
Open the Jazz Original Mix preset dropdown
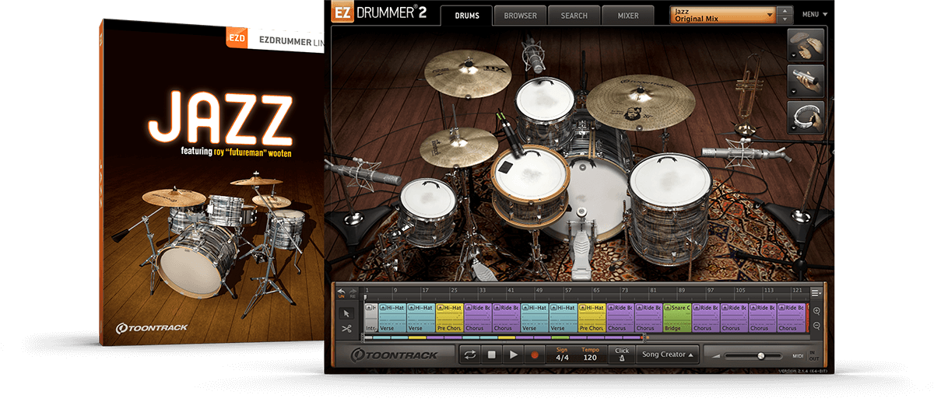(x=723, y=15)
